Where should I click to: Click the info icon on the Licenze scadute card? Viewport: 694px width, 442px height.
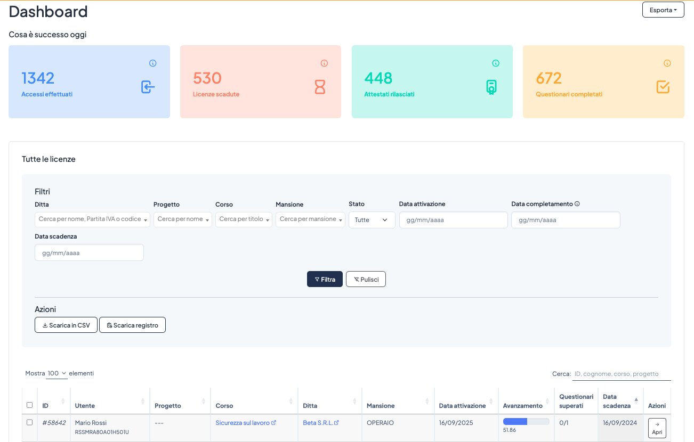(x=325, y=63)
